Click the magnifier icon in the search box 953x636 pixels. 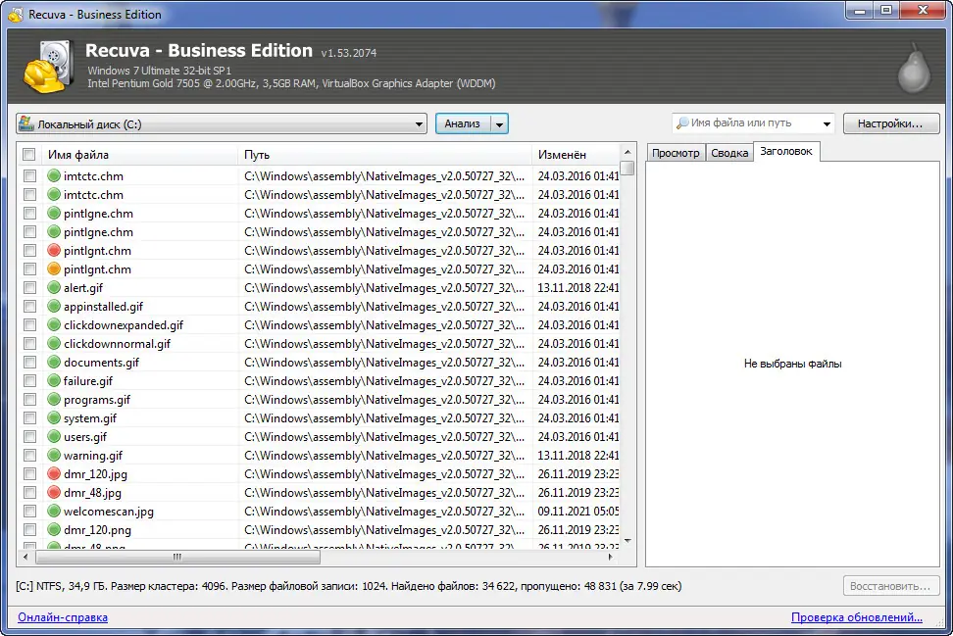pos(682,122)
